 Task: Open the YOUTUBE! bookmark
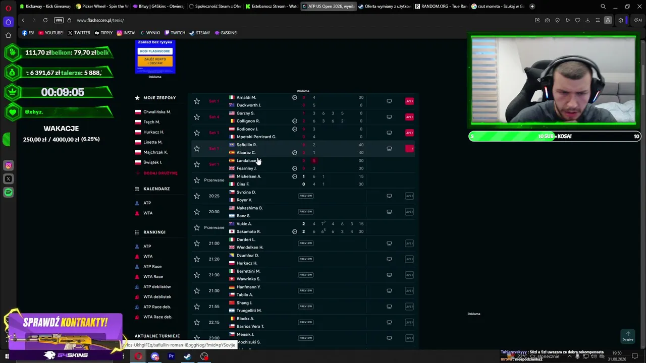[x=51, y=33]
